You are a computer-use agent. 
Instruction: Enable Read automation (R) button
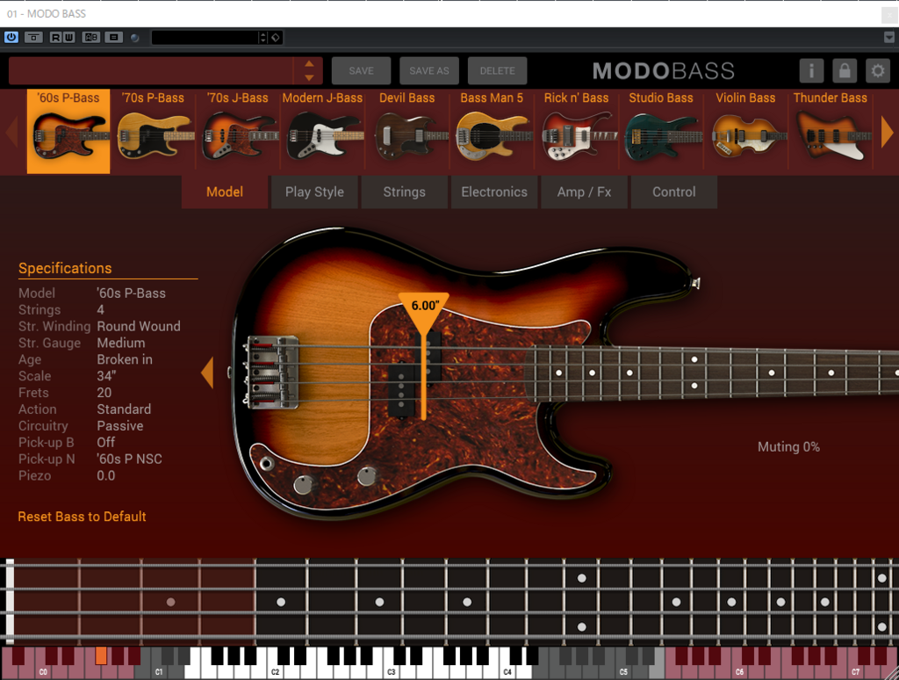click(55, 37)
